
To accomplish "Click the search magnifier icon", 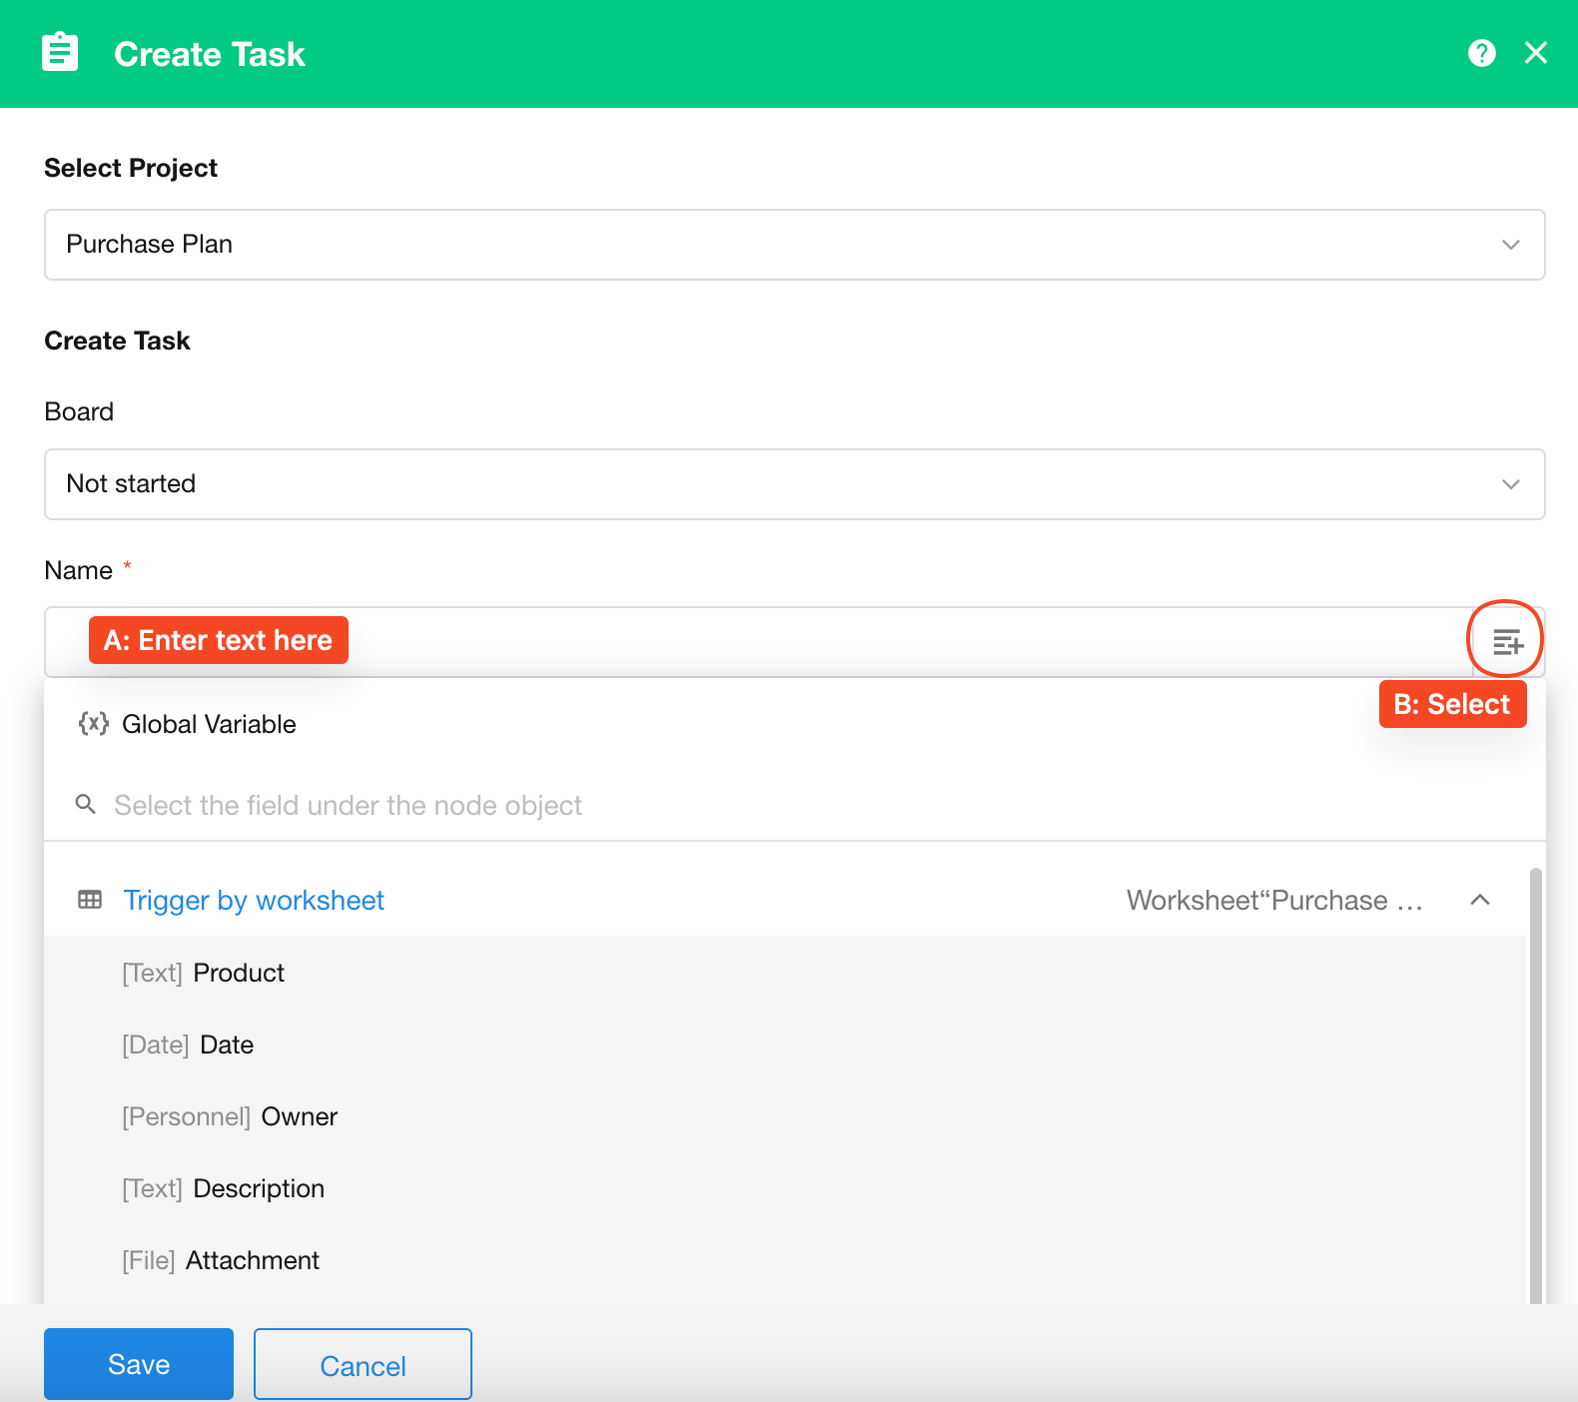I will [86, 805].
